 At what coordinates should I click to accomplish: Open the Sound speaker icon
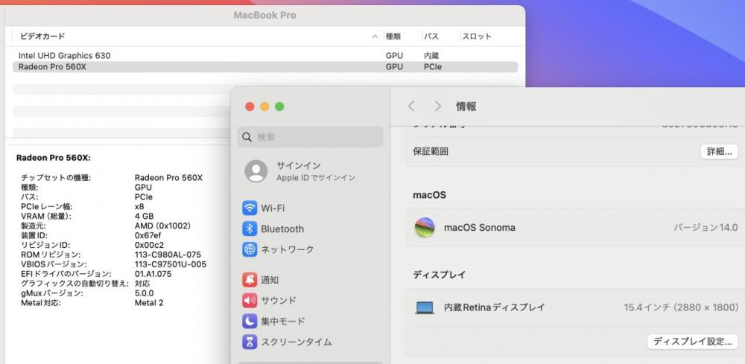tap(250, 301)
